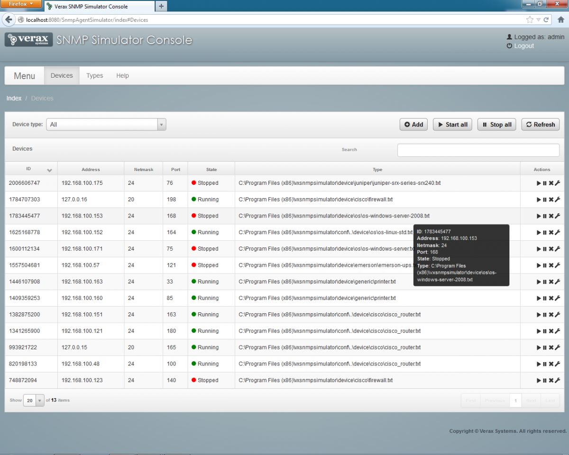Start device 2006606747 with play icon
This screenshot has height=455, width=569.
coord(539,183)
